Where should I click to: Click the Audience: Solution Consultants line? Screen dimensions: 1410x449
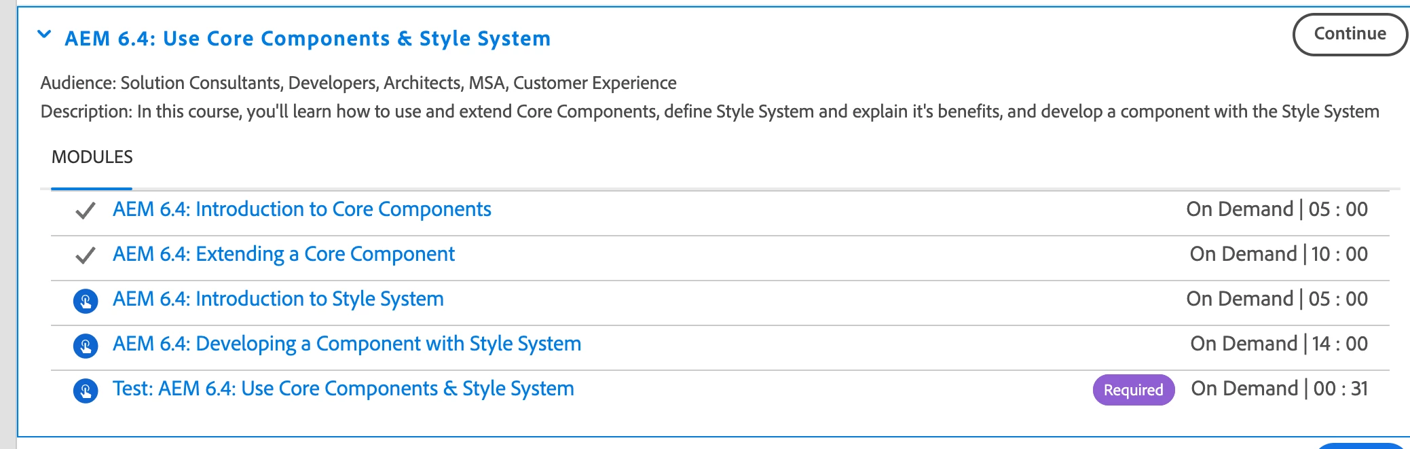click(x=358, y=83)
